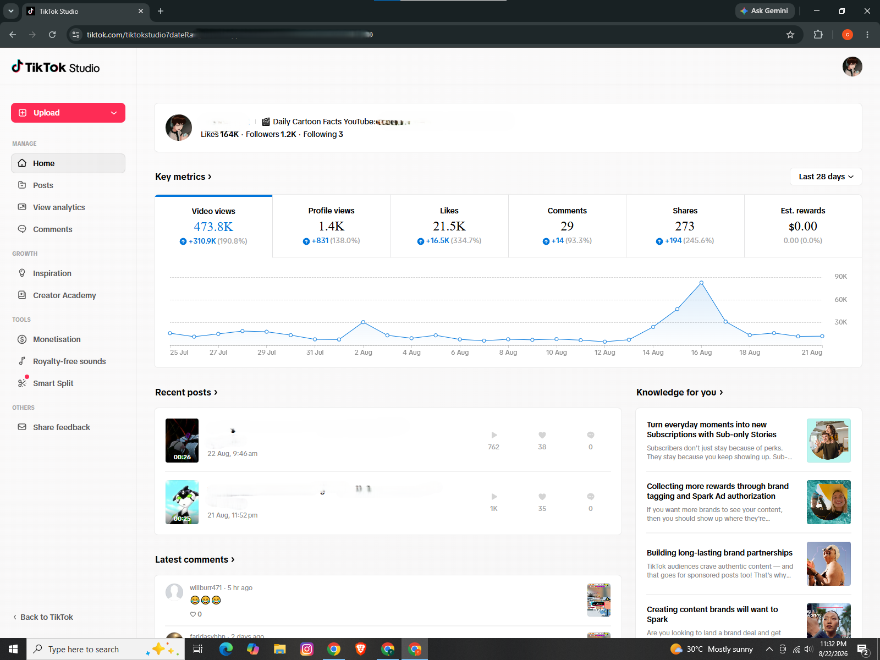Open Chrome menu three dots
This screenshot has height=660, width=880.
pyautogui.click(x=867, y=35)
